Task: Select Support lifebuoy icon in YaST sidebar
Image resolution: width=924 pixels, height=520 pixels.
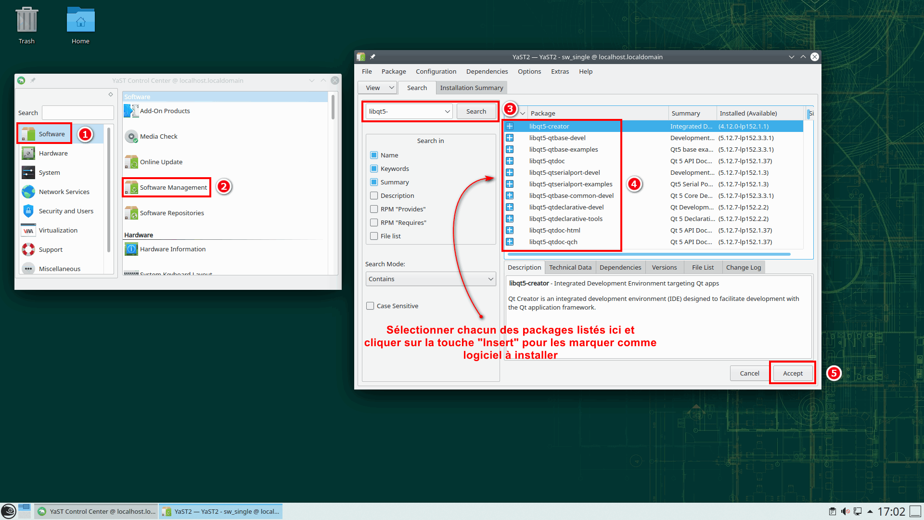Action: (28, 249)
